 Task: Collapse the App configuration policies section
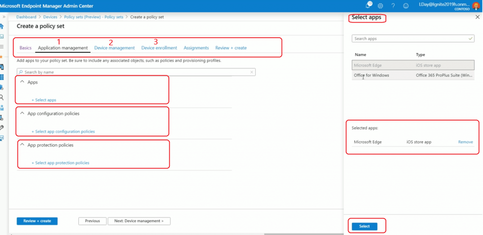22,113
